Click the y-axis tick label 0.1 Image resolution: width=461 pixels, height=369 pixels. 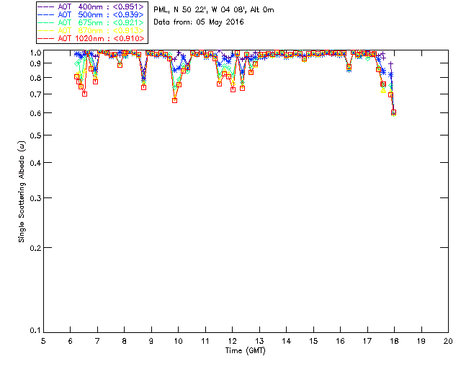click(x=35, y=331)
